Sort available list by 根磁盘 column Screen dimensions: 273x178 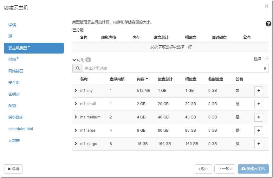click(191, 79)
